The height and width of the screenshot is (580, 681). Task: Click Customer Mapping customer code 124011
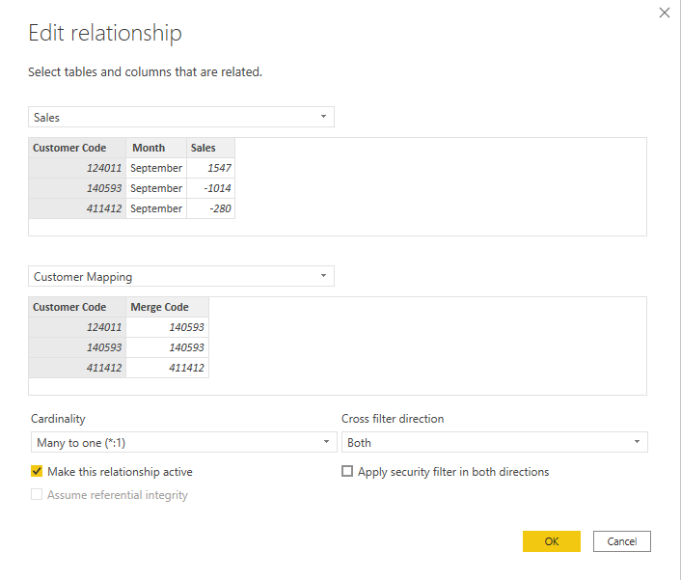tap(77, 327)
